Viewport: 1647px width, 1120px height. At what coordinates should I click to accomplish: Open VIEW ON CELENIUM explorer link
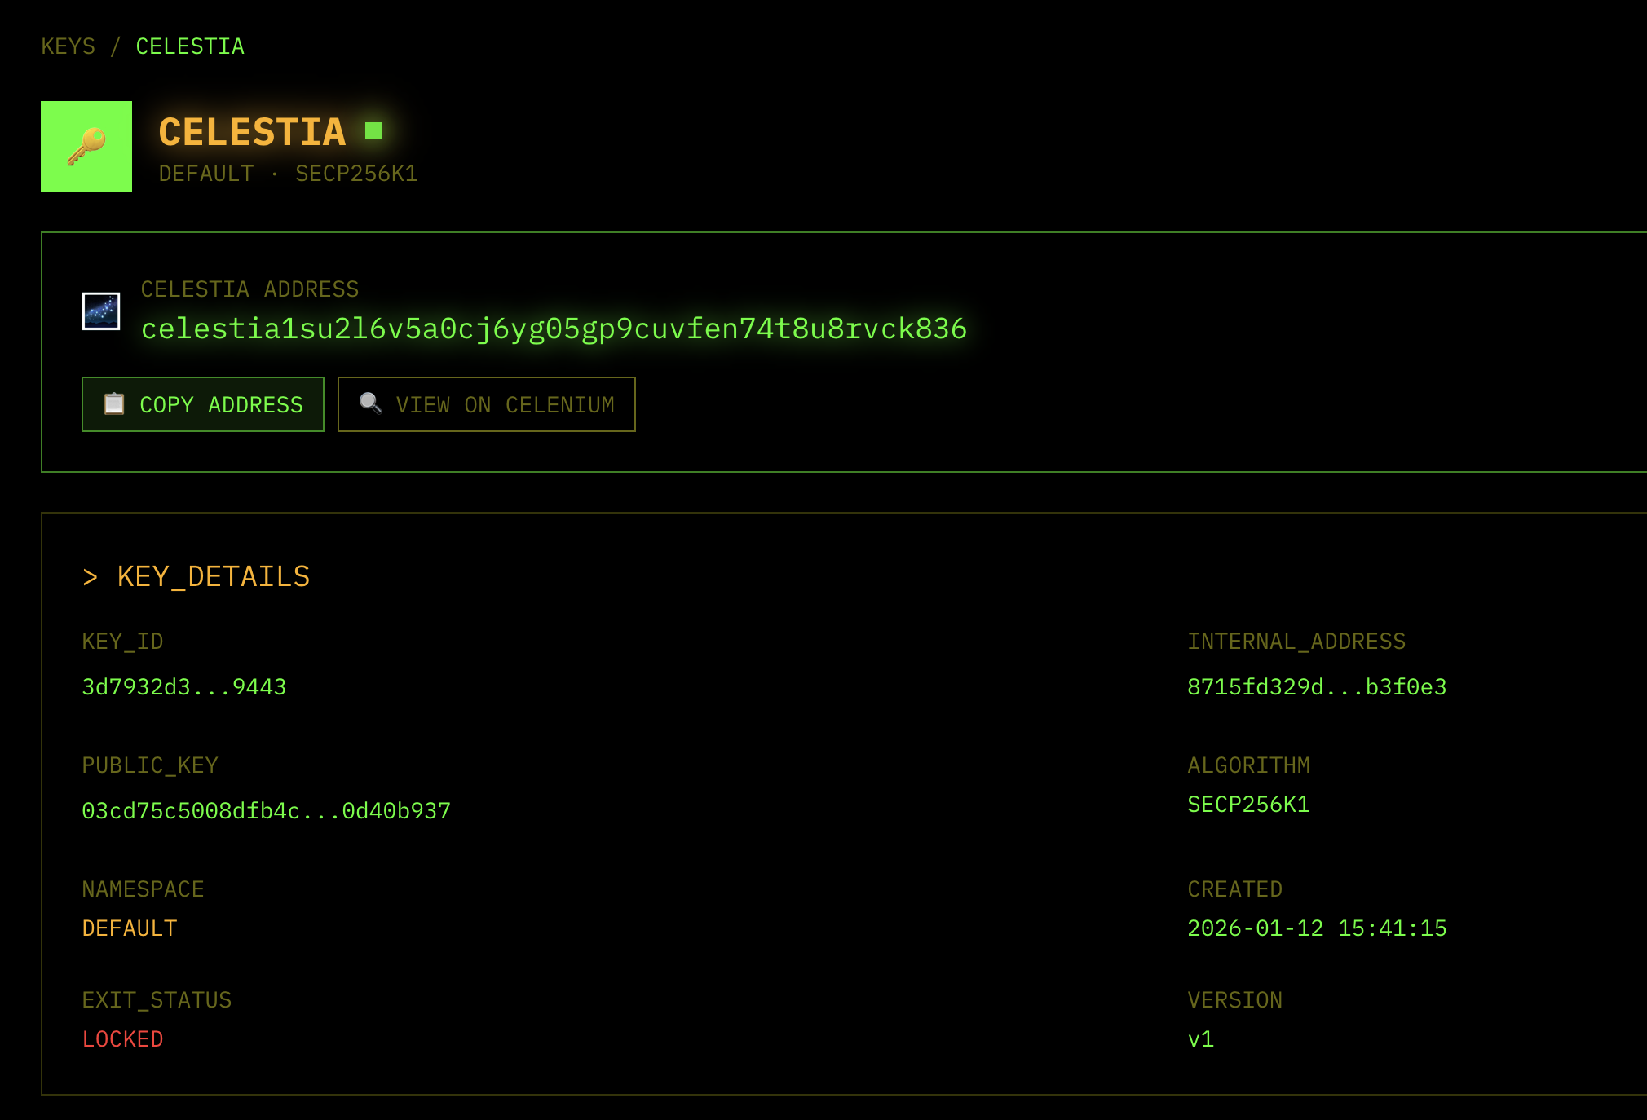pyautogui.click(x=487, y=404)
